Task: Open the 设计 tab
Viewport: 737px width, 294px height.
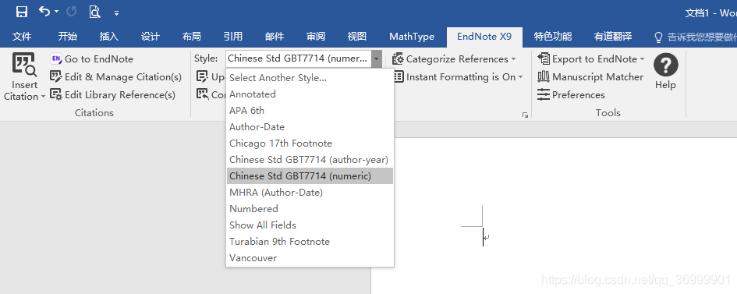Action: pos(151,37)
